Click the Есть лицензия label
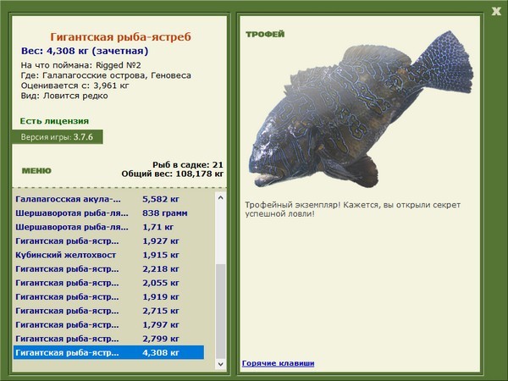 54,121
